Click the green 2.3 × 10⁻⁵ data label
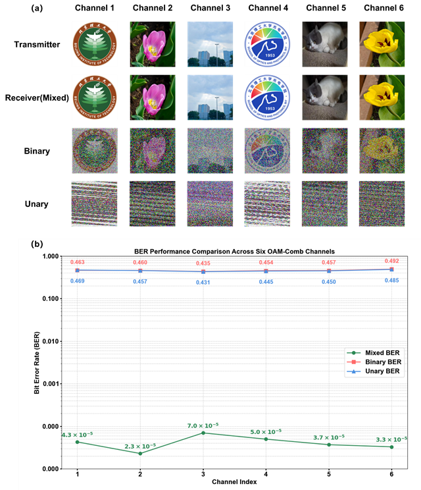 tap(140, 447)
